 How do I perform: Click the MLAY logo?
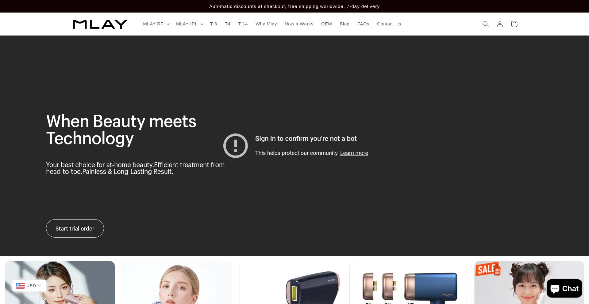[100, 24]
